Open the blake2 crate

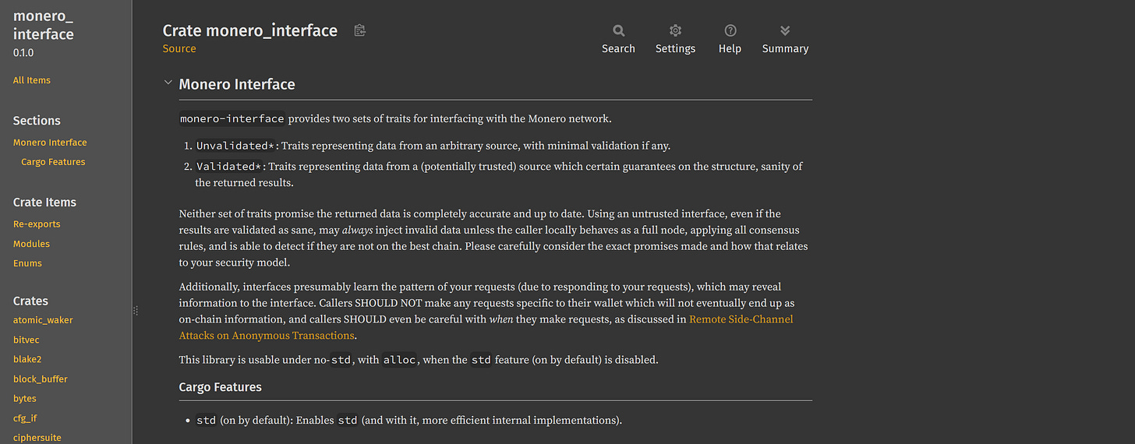(27, 359)
